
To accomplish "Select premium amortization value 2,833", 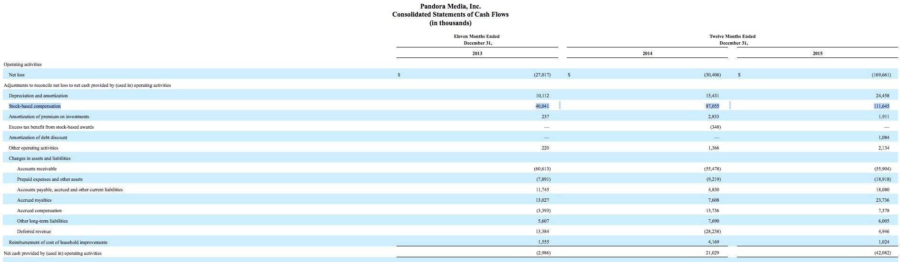I will click(x=713, y=116).
